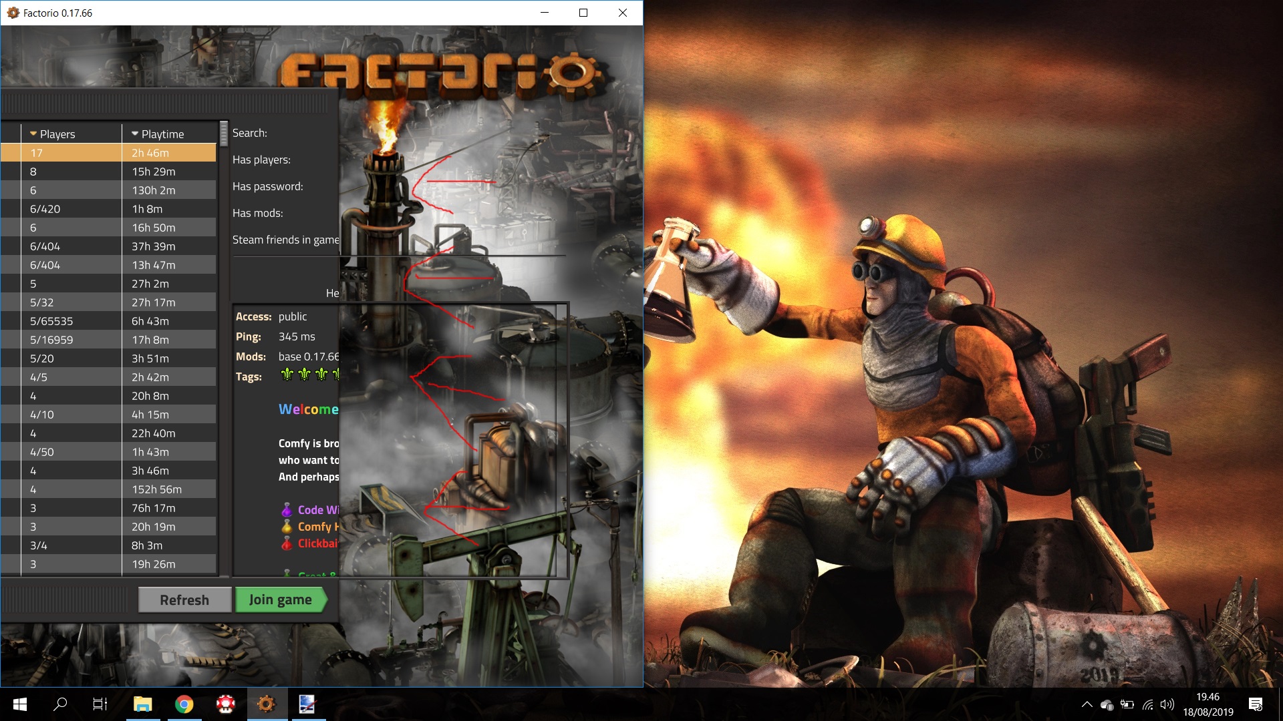Grab the server list scrollbar thumb
1283x721 pixels.
(x=224, y=134)
